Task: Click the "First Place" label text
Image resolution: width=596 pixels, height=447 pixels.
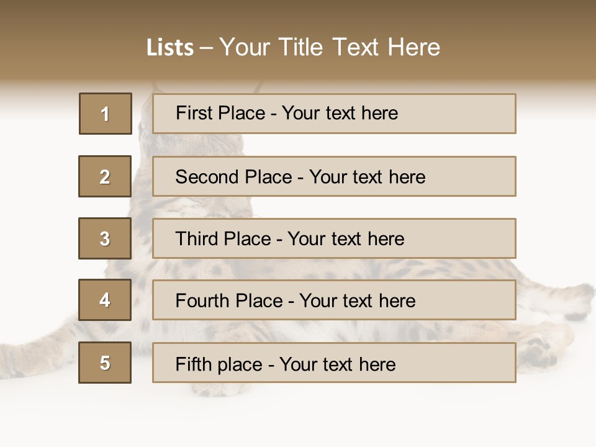Action: tap(220, 113)
